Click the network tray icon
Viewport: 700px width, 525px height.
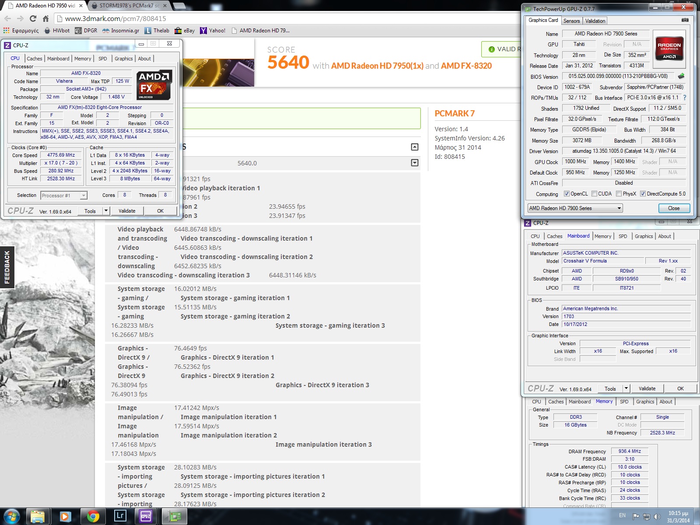(x=647, y=516)
